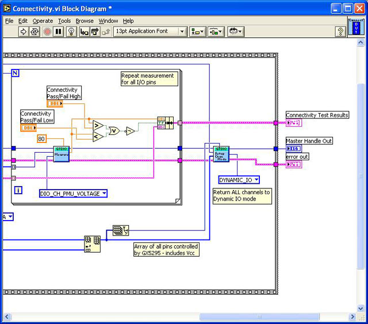This screenshot has height=324, width=368.
Task: Select the numeric constant 80
Action: click(x=41, y=139)
